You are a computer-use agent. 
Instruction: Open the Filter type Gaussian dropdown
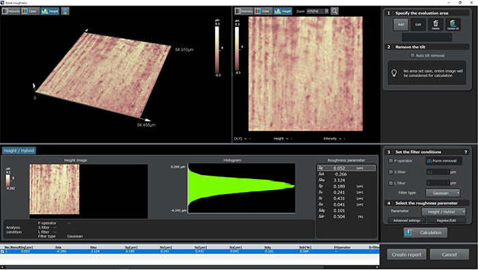pos(442,193)
